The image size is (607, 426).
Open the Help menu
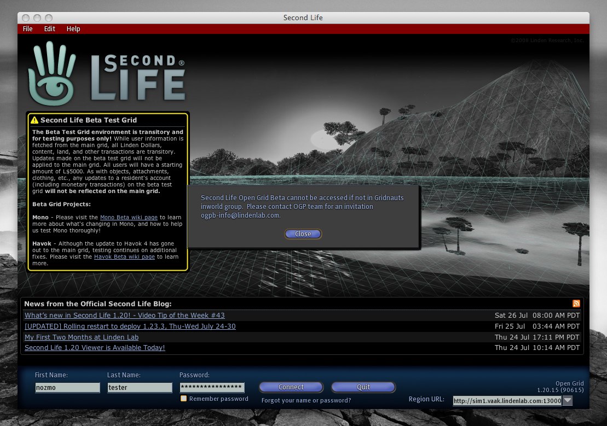point(73,29)
